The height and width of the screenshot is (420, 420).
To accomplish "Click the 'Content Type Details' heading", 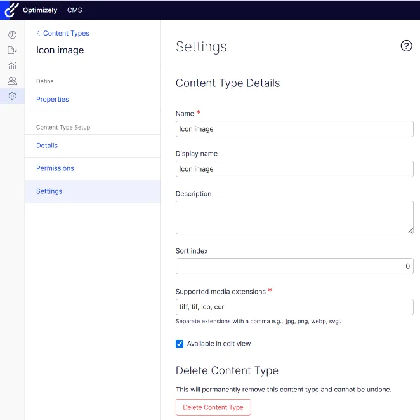I will tap(228, 83).
